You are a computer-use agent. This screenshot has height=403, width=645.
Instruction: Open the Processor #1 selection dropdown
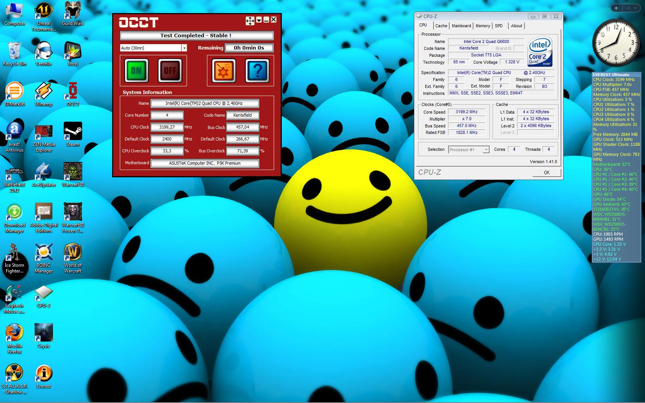(x=469, y=150)
